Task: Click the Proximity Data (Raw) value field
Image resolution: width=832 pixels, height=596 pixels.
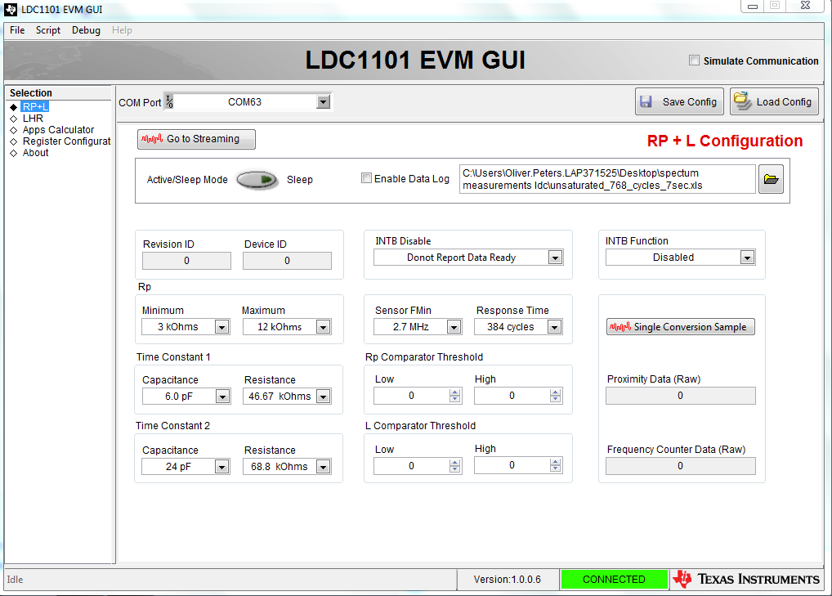Action: coord(681,396)
